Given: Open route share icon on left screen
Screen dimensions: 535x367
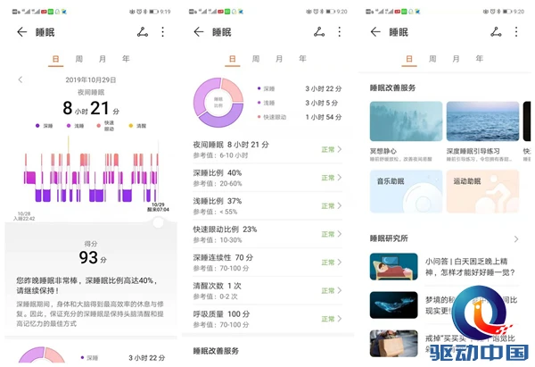Looking at the screenshot, I should 143,32.
